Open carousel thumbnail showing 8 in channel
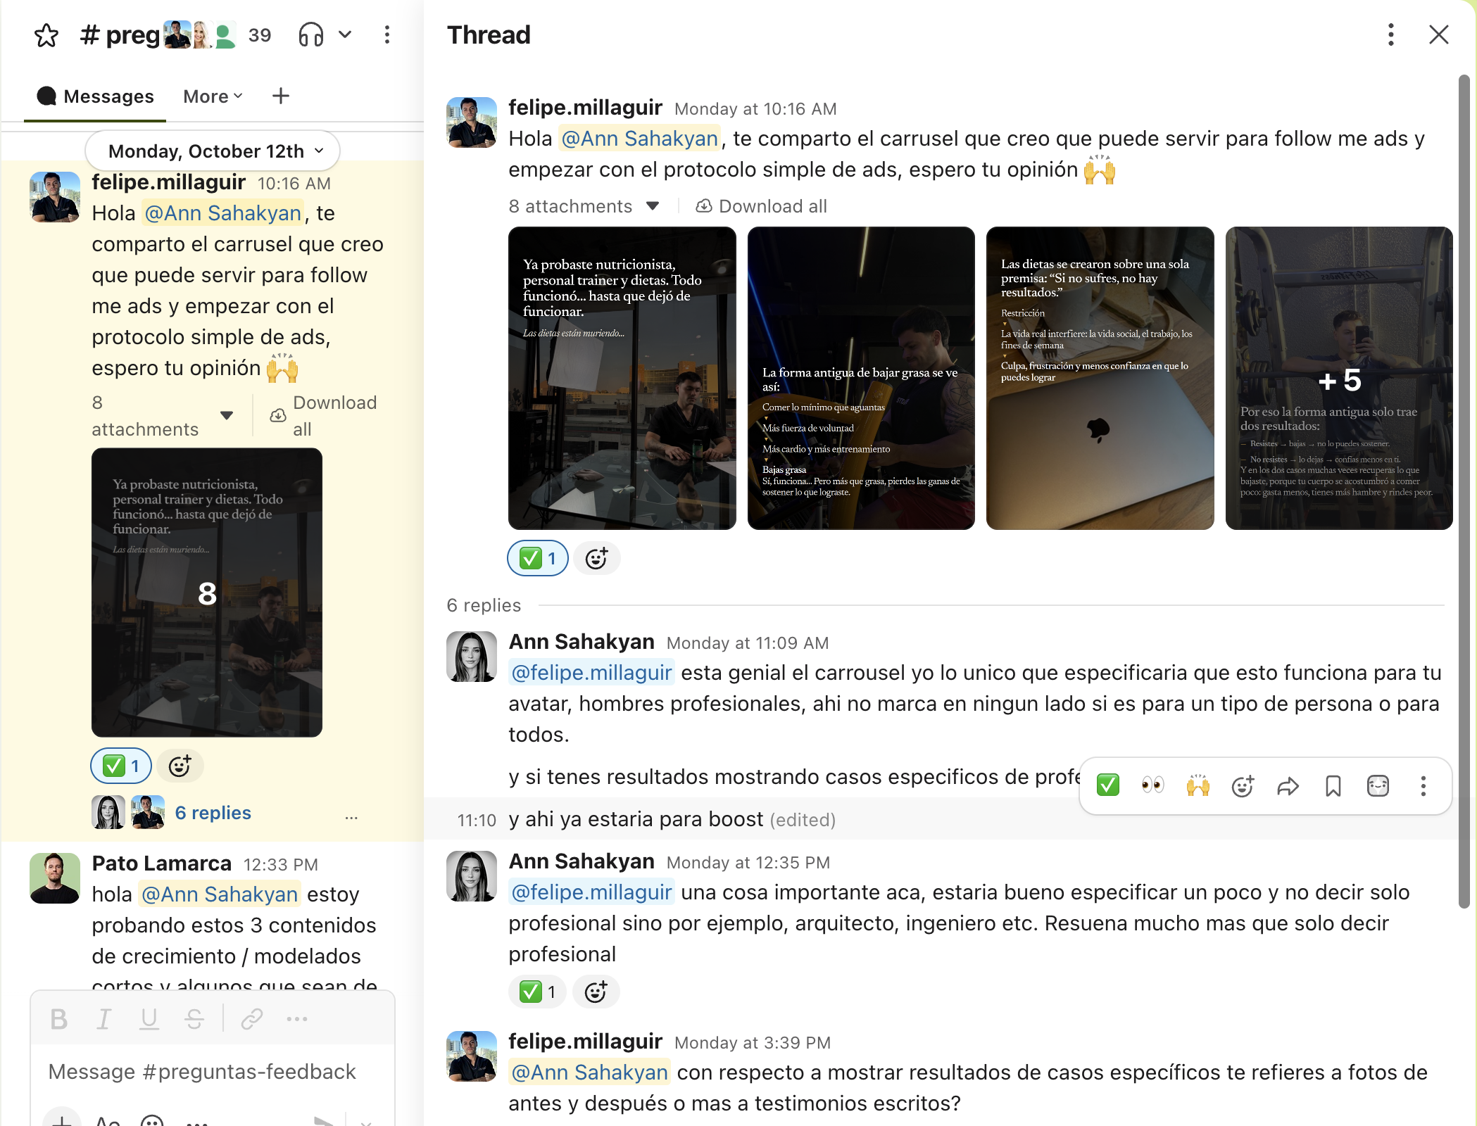This screenshot has width=1477, height=1126. click(207, 593)
